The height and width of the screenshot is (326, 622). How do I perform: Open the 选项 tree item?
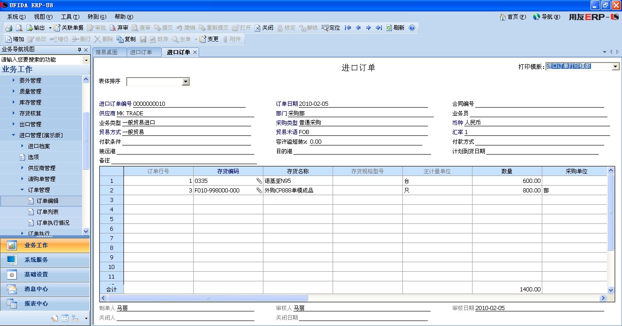coord(33,157)
